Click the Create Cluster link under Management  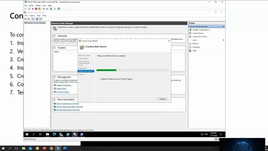(62, 89)
